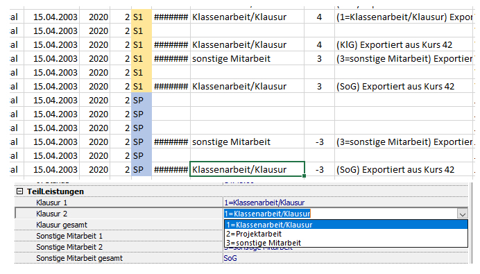Select the Klausur gesamt property label
The width and height of the screenshot is (480, 274).
click(62, 225)
